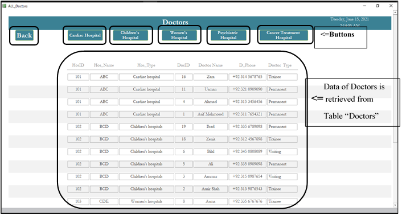Click phone field +92 335 6789098
The image size is (402, 215).
point(247,127)
